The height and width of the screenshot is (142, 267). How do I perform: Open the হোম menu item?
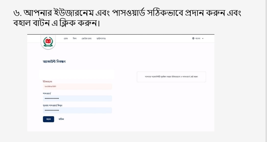point(66,39)
